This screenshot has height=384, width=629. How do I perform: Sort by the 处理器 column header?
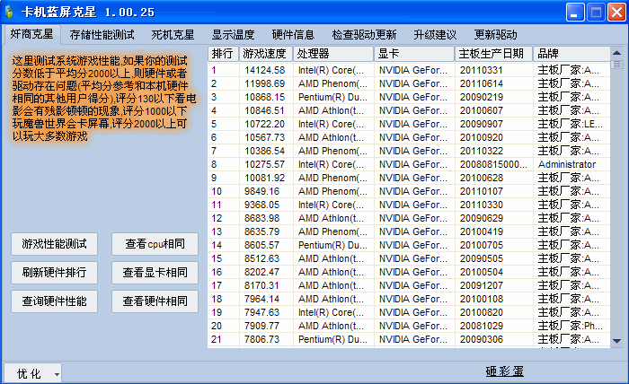point(333,54)
